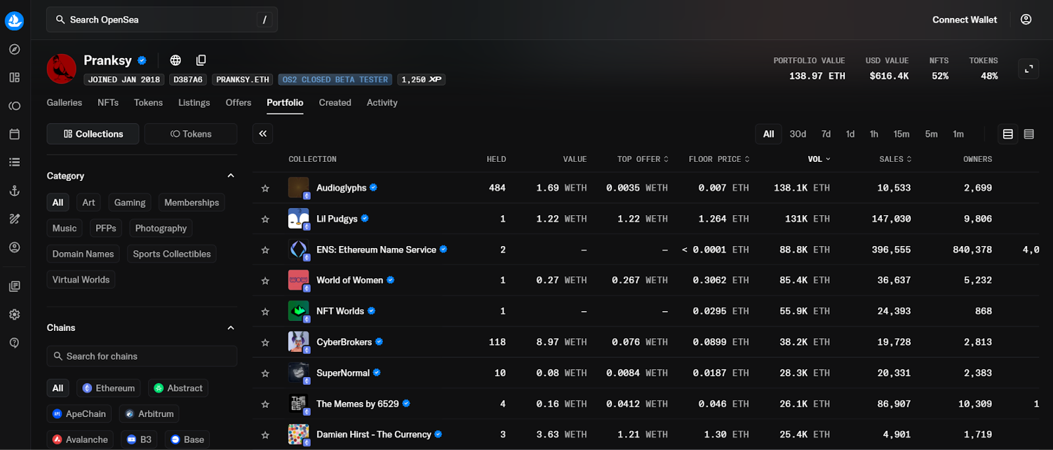Viewport: 1053px width, 450px height.
Task: Click the account profile icon top right
Action: pyautogui.click(x=1025, y=20)
